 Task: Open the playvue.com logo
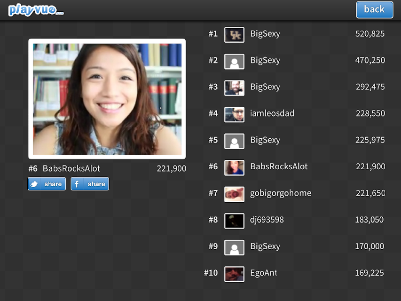click(x=36, y=10)
